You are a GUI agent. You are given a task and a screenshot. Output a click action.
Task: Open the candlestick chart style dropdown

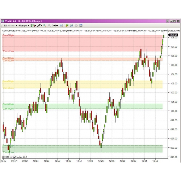click(x=33, y=26)
